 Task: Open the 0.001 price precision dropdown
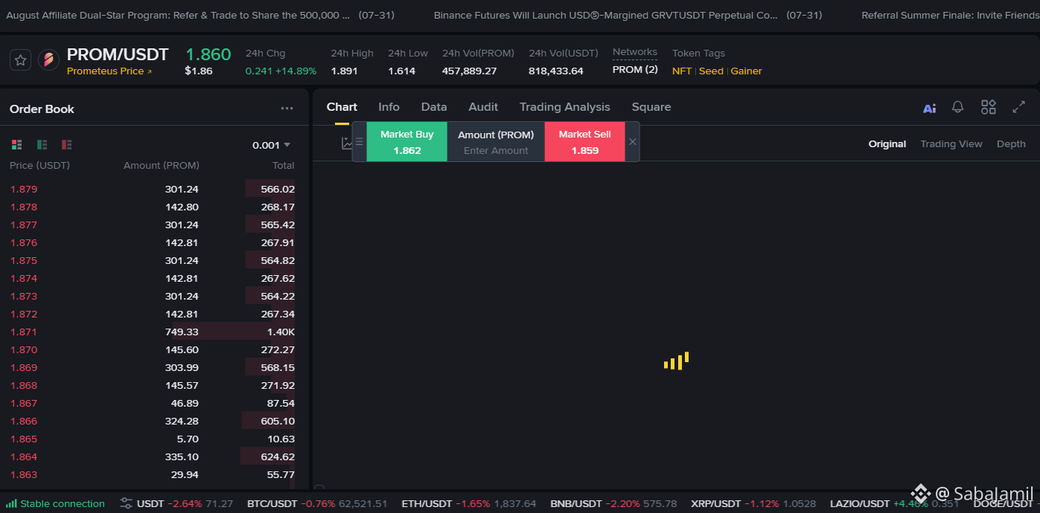pos(271,145)
